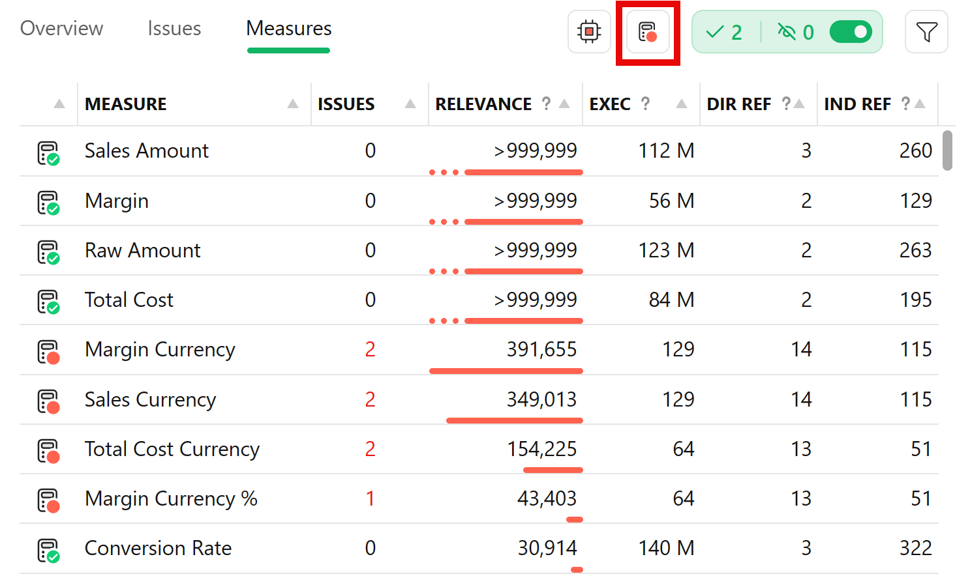This screenshot has height=574, width=970.
Task: Show help for RELEVANCE question mark
Action: (547, 104)
